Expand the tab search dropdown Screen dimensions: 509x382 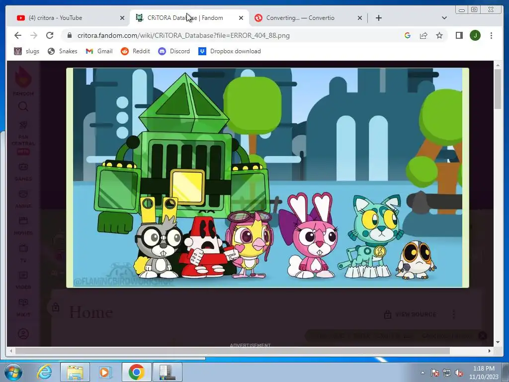(444, 18)
